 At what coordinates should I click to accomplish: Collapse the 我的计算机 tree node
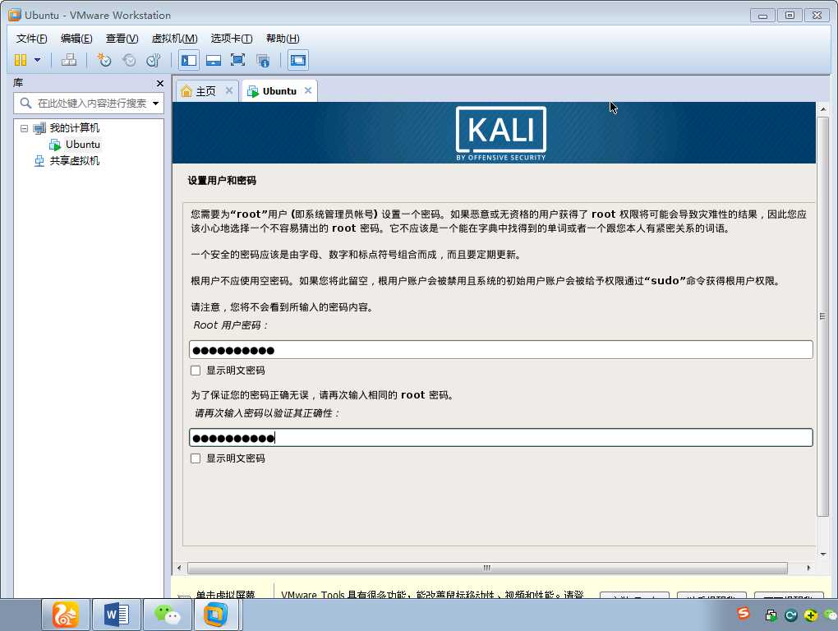(24, 128)
